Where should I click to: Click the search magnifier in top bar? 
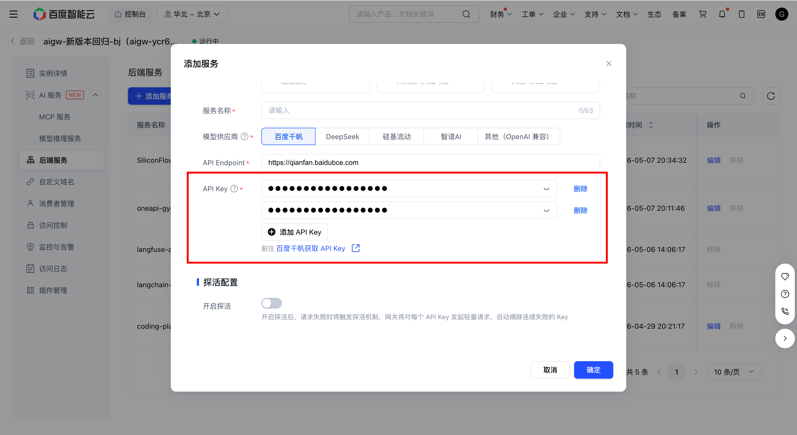coord(466,14)
